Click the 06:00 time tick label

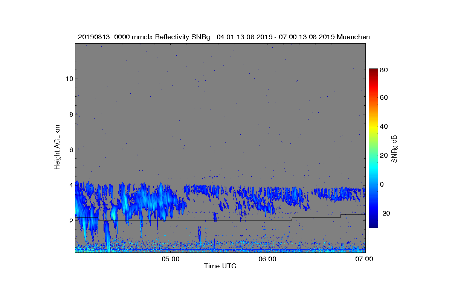[x=267, y=259]
